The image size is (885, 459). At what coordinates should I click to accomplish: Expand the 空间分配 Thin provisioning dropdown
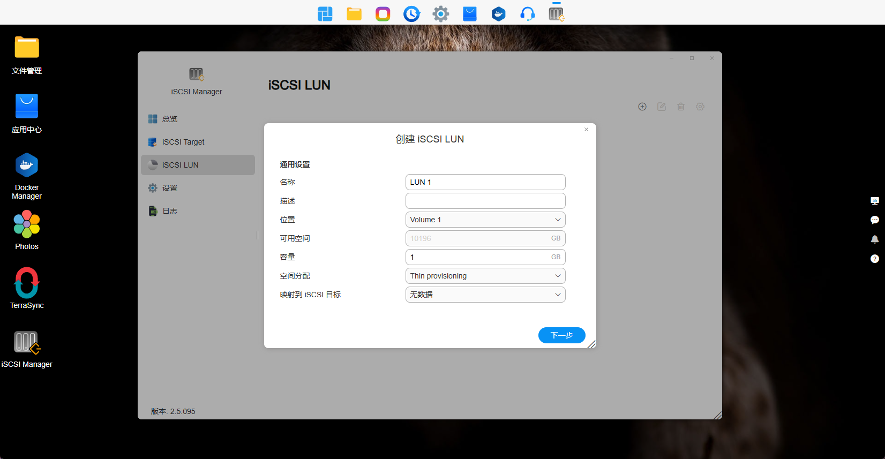(x=485, y=276)
